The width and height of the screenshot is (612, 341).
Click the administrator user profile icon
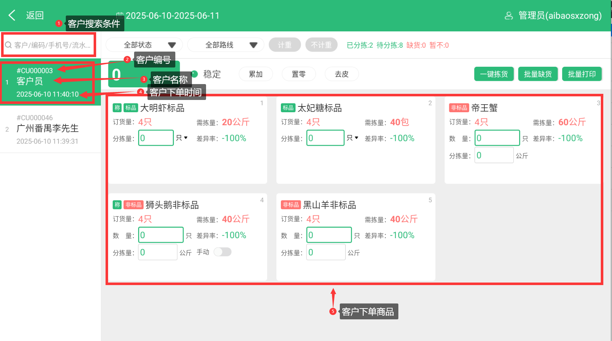(x=509, y=16)
